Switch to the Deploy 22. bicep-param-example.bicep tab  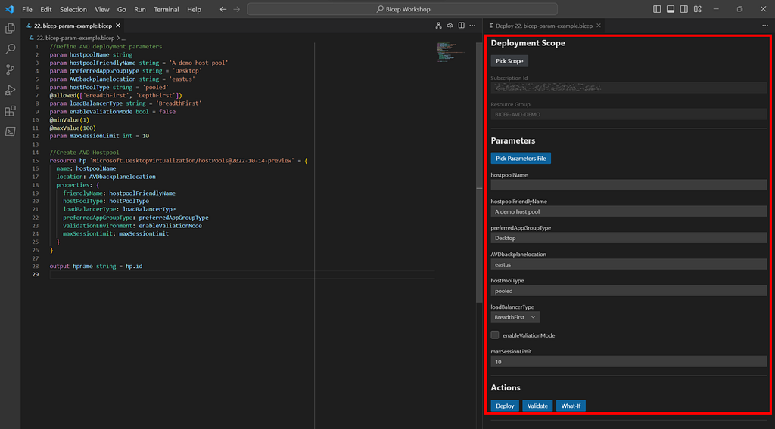[x=543, y=26]
